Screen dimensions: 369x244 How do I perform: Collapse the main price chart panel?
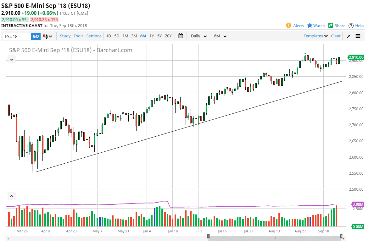coord(11,59)
